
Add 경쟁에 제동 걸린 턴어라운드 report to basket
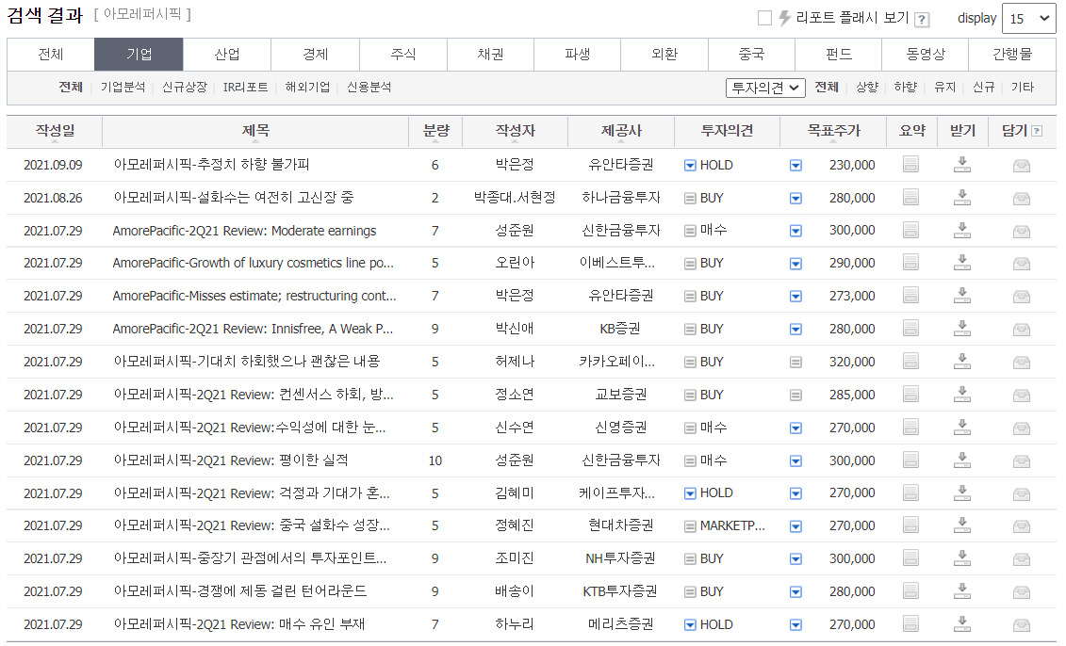point(1021,592)
